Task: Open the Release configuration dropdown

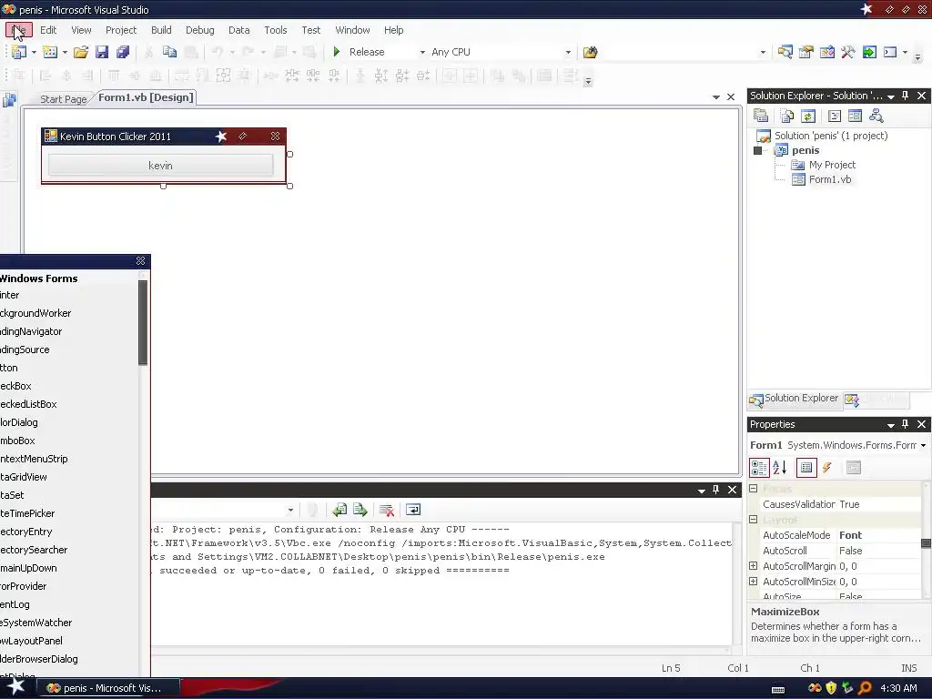Action: click(x=422, y=52)
